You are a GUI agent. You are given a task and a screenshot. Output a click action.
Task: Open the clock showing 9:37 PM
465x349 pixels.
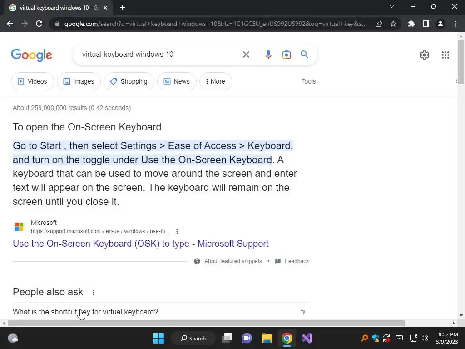point(447,338)
